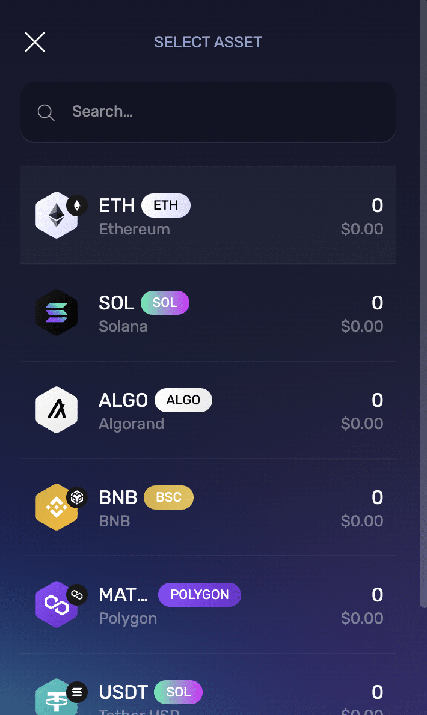Click the BNB hexagon logo icon
427x715 pixels.
tap(56, 508)
